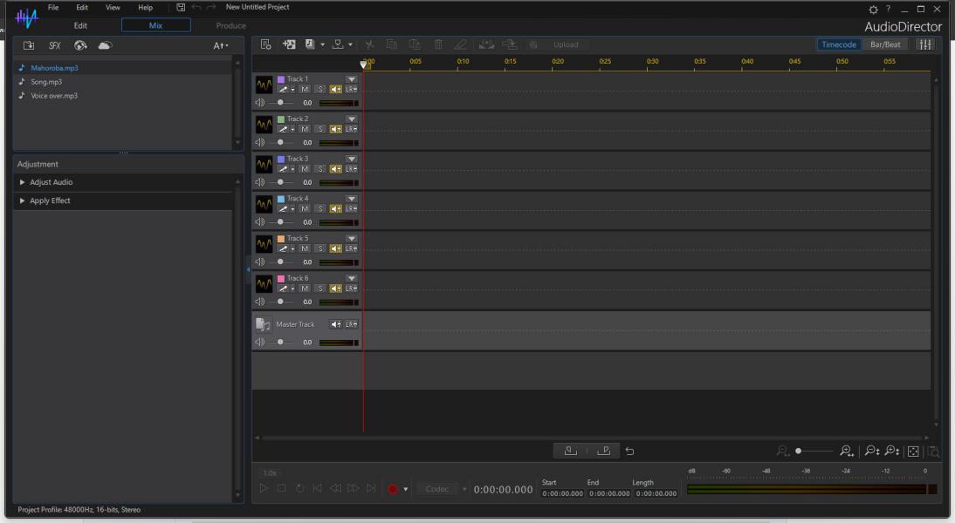Screen dimensions: 955x523
Task: Open the SFX sound effects library
Action: 55,45
